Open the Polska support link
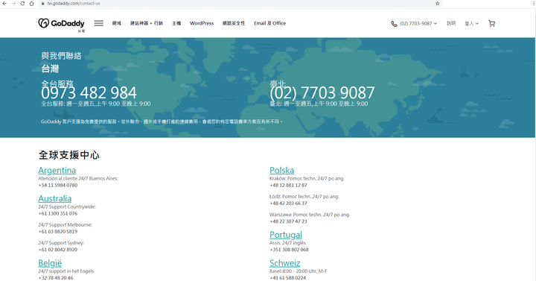Viewport: 536px width, 281px height. tap(281, 170)
